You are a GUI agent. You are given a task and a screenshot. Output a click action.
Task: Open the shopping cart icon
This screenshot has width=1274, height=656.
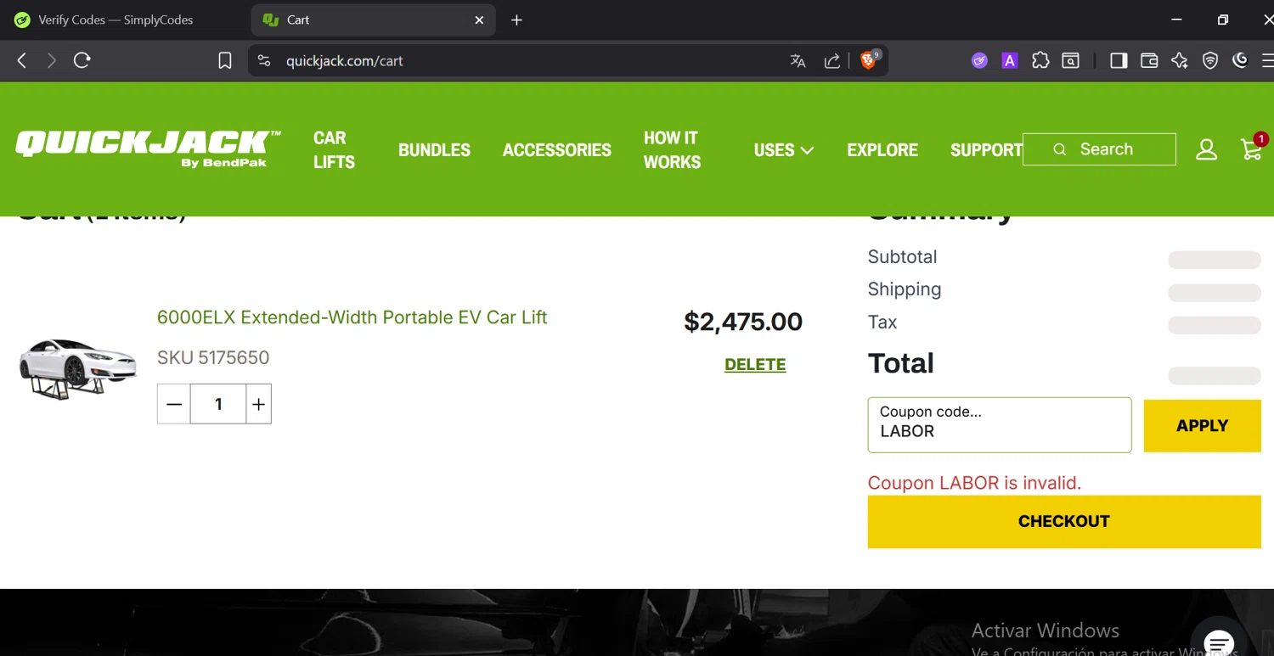1252,149
